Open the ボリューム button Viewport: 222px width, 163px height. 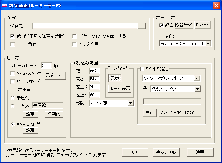click(203, 25)
